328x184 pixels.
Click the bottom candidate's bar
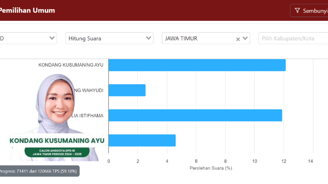coord(142,140)
